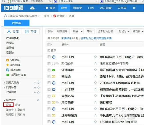The height and width of the screenshot is (125, 144).
Task: Check the 油麻吴凌SIM卡序列号 email checkbox
Action: click(x=49, y=63)
